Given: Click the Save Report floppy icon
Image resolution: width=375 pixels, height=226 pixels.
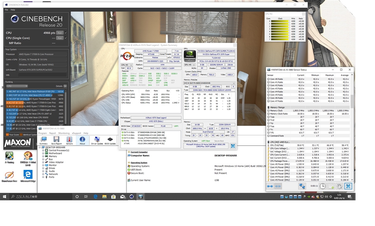Looking at the screenshot, I should tap(56, 140).
